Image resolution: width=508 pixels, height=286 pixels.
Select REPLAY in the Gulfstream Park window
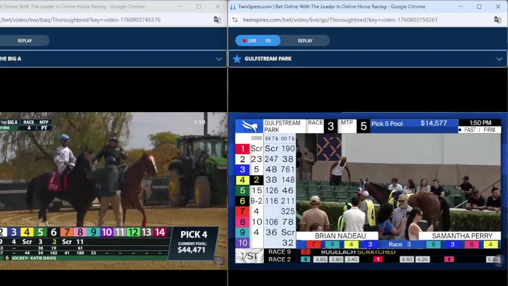click(x=305, y=41)
